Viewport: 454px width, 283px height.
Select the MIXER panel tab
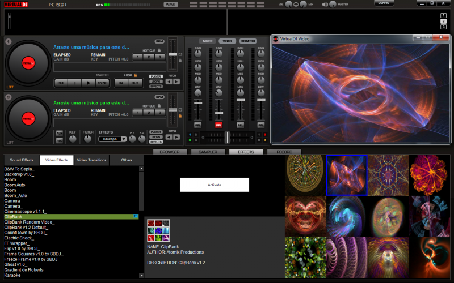coord(207,41)
